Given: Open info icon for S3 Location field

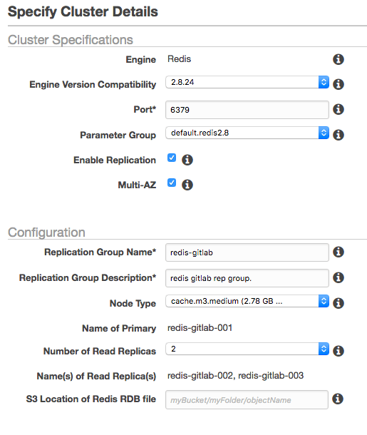Looking at the screenshot, I should pyautogui.click(x=338, y=399).
